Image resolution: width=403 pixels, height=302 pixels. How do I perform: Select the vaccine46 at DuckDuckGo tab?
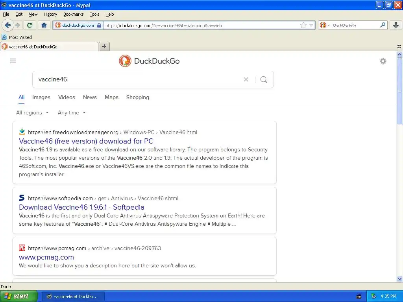49,46
